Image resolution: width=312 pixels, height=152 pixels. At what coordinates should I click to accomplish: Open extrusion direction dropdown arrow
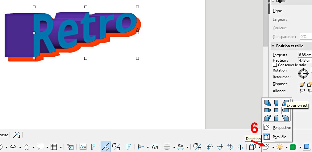point(273,147)
